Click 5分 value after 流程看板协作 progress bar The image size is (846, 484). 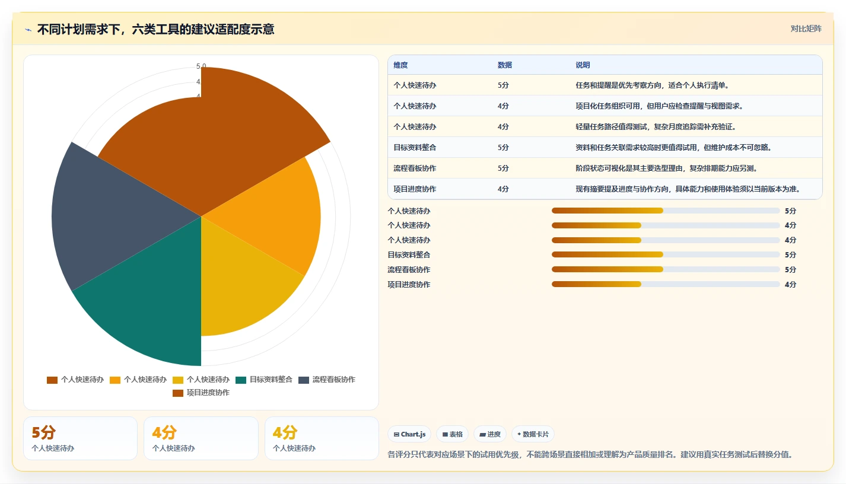[790, 269]
